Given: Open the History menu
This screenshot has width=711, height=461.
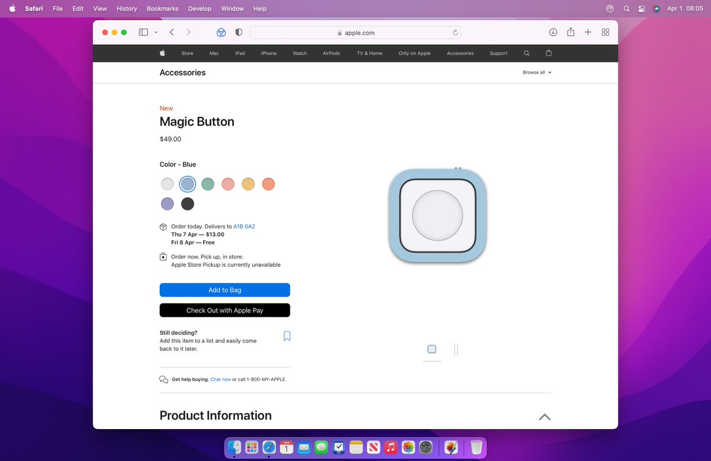Looking at the screenshot, I should click(x=127, y=9).
